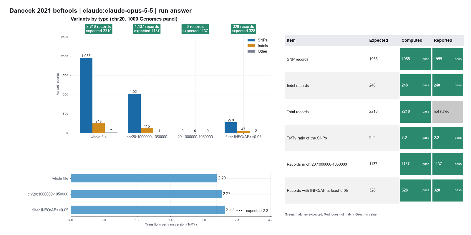Click the Reported 328 pass cell
471x235 pixels.
[448, 190]
